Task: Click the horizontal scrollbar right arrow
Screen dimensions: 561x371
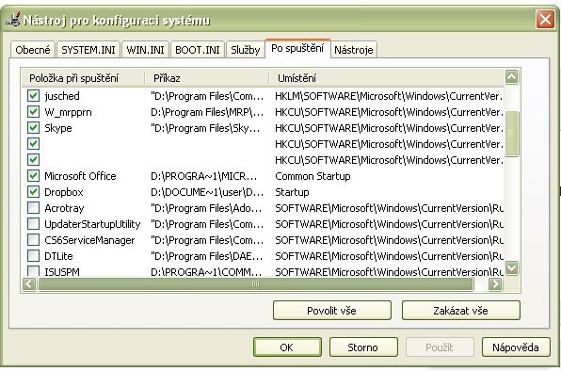Action: (x=495, y=284)
